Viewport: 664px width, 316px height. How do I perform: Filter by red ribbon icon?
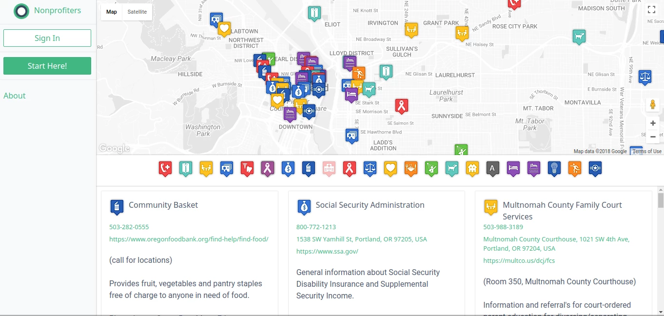point(350,169)
